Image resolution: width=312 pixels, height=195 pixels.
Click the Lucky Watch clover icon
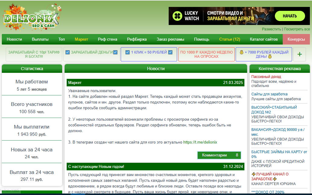point(177,16)
